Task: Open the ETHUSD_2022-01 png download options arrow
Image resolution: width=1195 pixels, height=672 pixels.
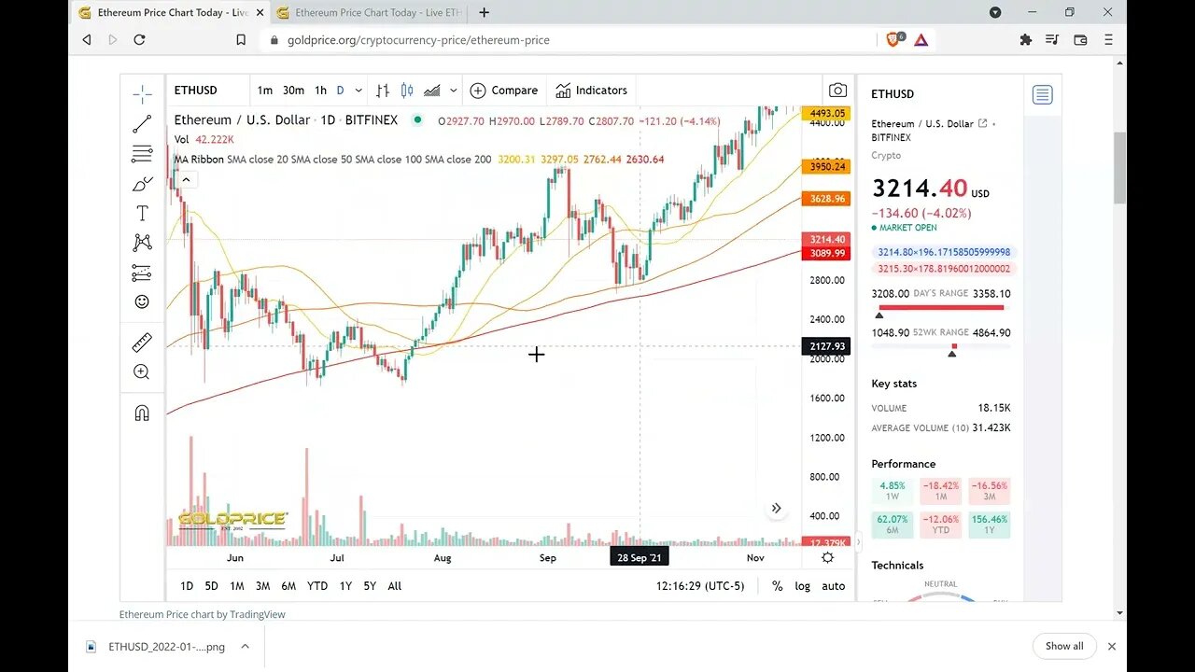Action: tap(245, 646)
